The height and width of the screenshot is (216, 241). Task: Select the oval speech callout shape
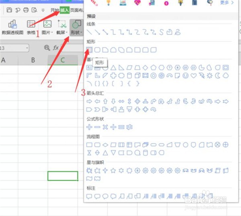[x=105, y=196]
